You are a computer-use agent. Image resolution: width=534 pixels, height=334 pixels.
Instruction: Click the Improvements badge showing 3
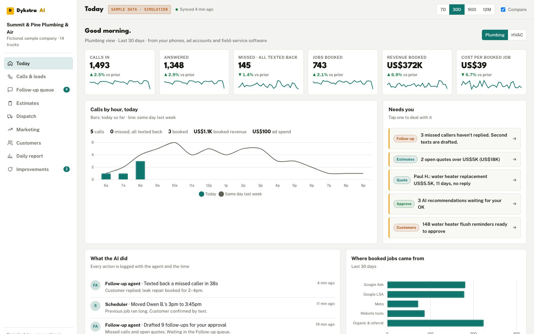(x=66, y=169)
